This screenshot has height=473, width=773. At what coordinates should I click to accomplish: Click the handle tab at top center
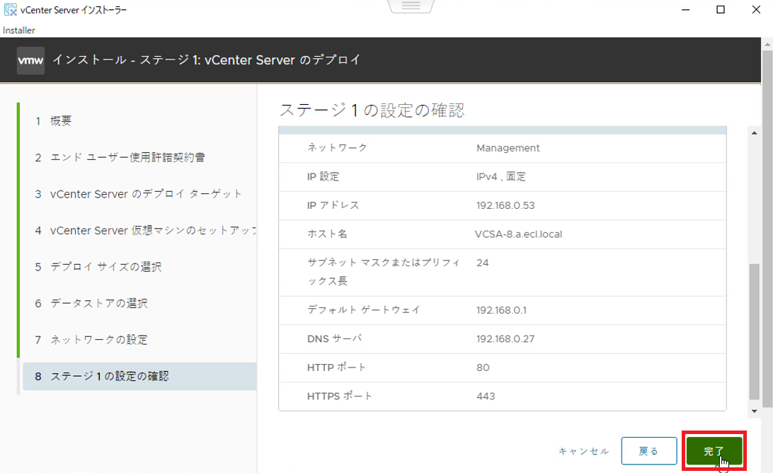coord(411,6)
